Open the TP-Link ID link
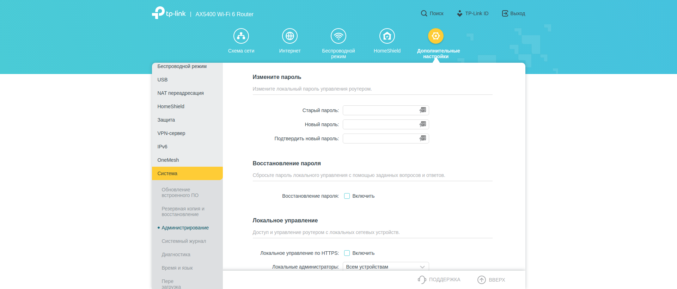Viewport: 677px width, 289px height. coord(472,13)
